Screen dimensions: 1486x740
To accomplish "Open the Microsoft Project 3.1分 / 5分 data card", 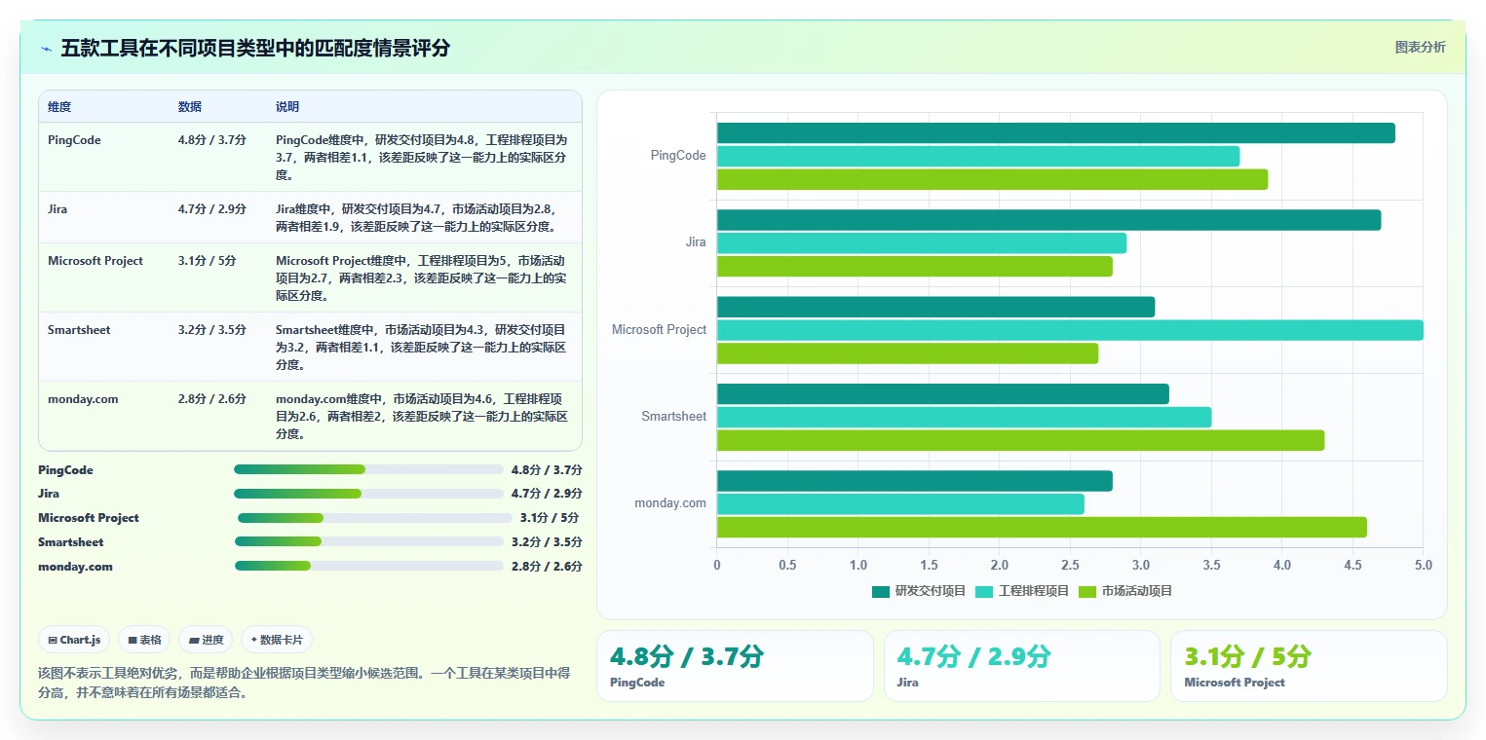I will (x=1309, y=666).
